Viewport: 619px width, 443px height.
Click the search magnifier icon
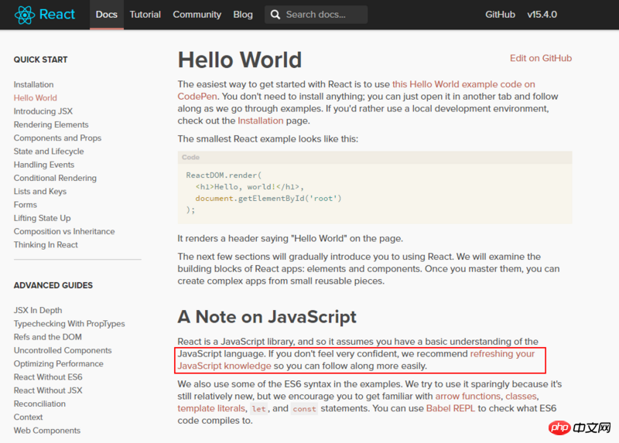[x=275, y=15]
